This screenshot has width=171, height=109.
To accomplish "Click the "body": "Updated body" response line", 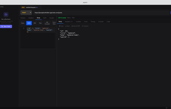I will (x=69, y=35).
